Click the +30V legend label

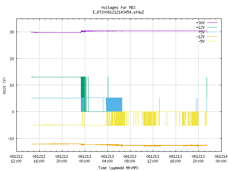200,23
